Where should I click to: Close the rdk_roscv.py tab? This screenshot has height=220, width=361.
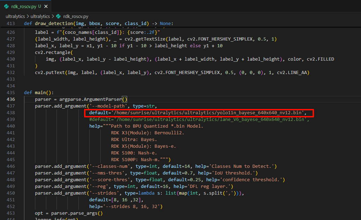[x=46, y=6]
